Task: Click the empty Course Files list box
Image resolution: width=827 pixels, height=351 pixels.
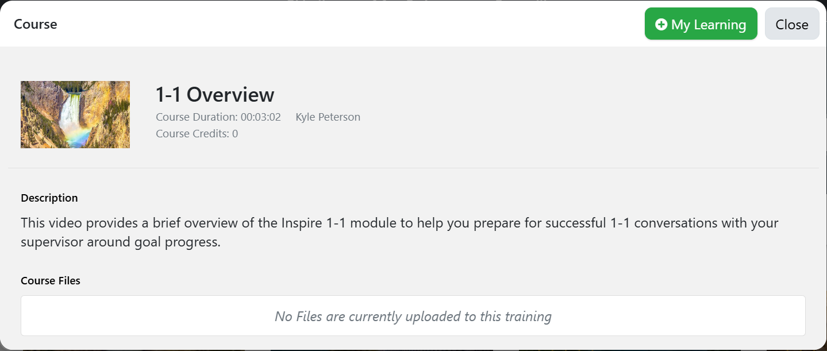Action: tap(413, 316)
